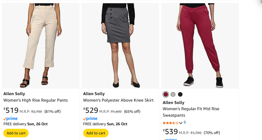262x140 pixels.
Task: Select the grey color swatch
Action: tap(173, 95)
